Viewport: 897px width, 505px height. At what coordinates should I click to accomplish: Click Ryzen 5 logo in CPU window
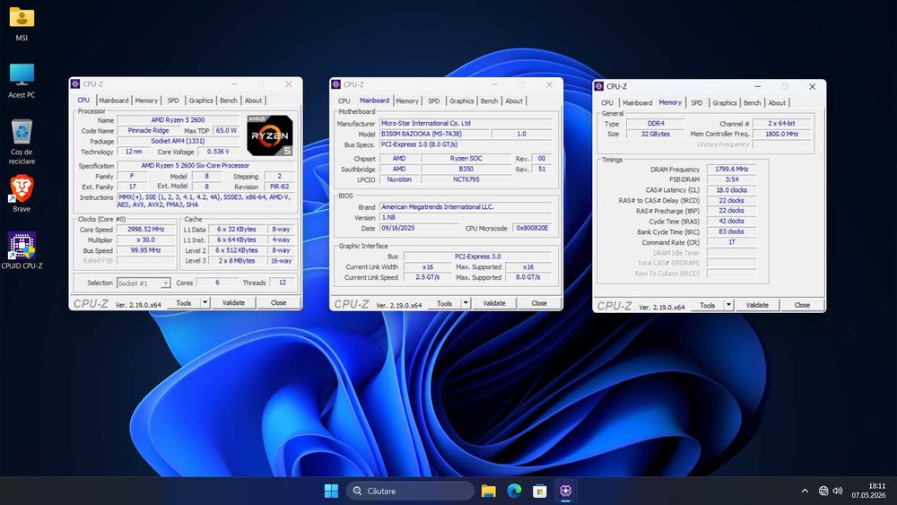pos(270,135)
